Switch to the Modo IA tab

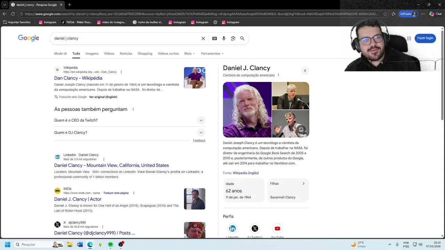pos(60,53)
